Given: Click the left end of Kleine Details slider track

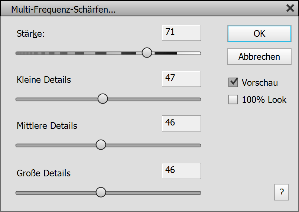Looking at the screenshot, I should 18,99.
